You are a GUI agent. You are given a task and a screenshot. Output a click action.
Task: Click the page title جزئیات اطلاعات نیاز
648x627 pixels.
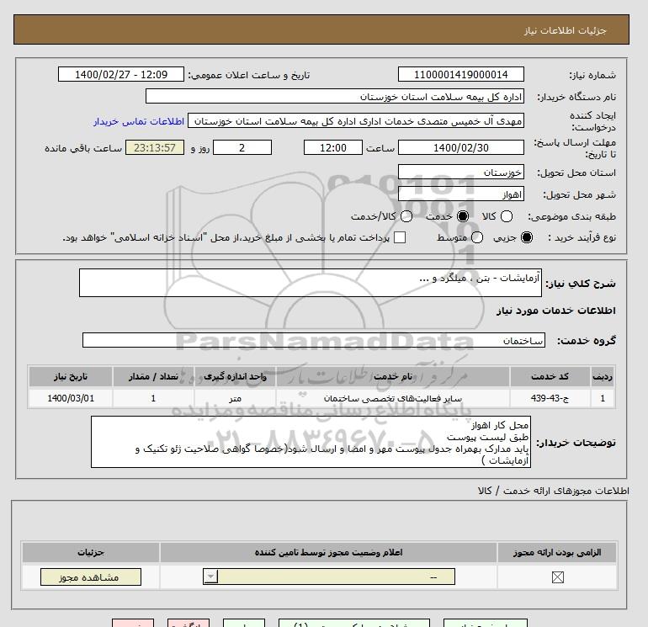(x=565, y=30)
